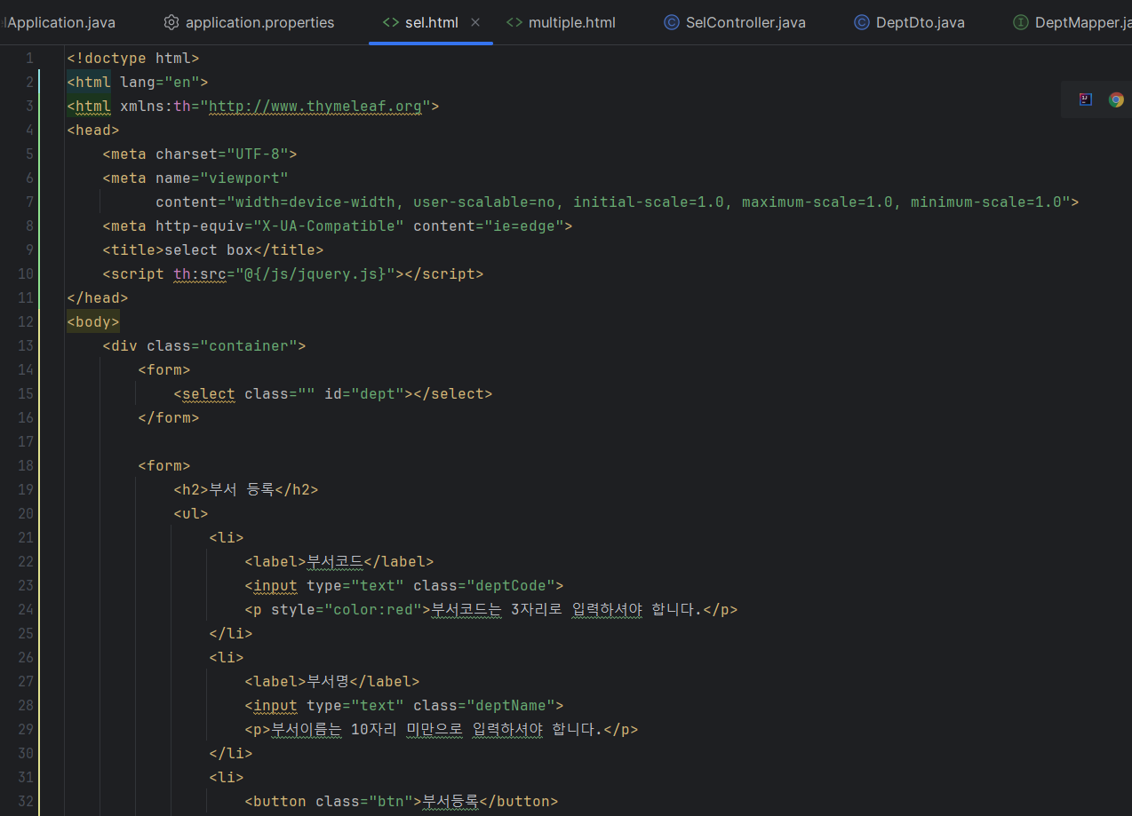Open the SelController.java tab
Viewport: 1132px width, 816px height.
pos(735,22)
